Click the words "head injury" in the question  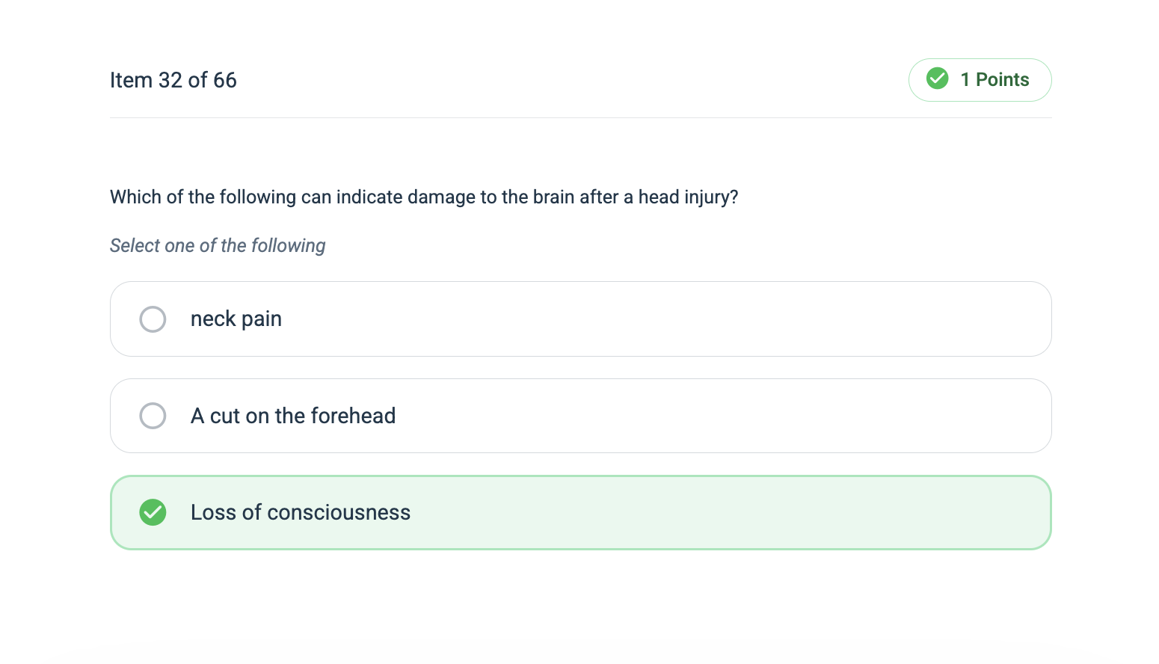tap(687, 197)
